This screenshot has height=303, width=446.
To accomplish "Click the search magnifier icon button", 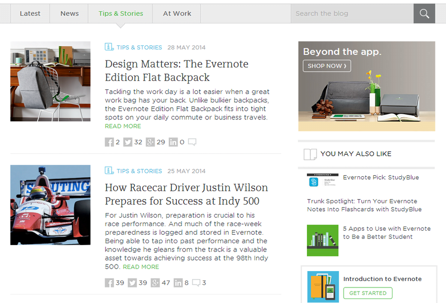I will 424,13.
